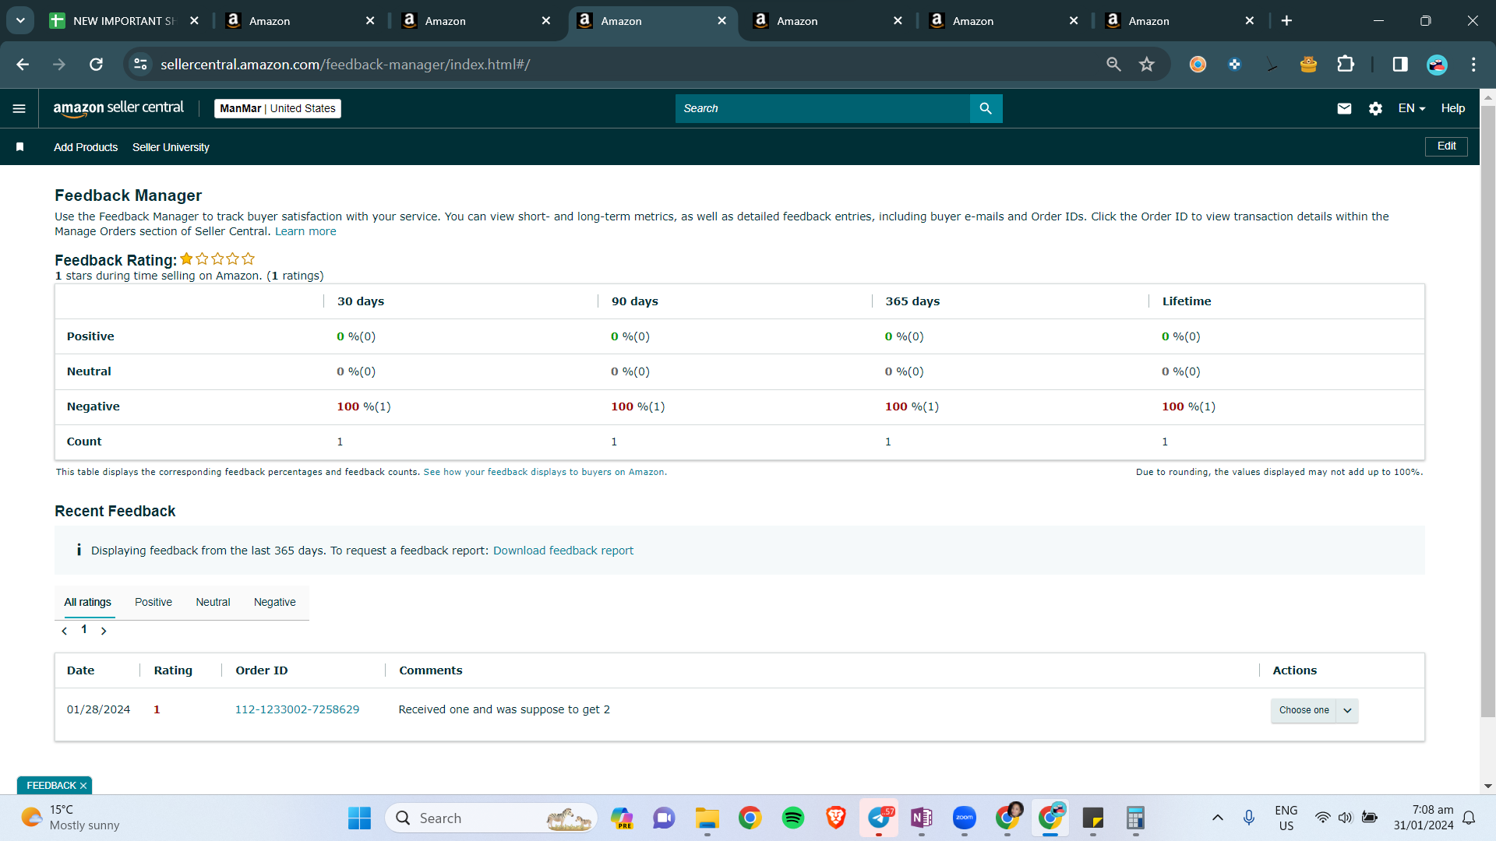
Task: Go to the next feedback page arrow
Action: (x=104, y=631)
